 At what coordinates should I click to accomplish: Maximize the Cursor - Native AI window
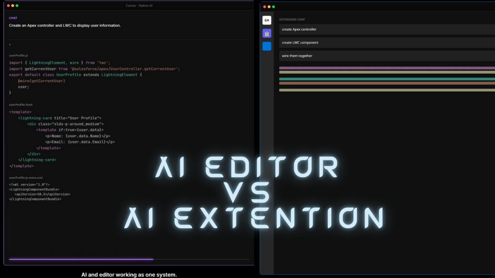tap(17, 5)
